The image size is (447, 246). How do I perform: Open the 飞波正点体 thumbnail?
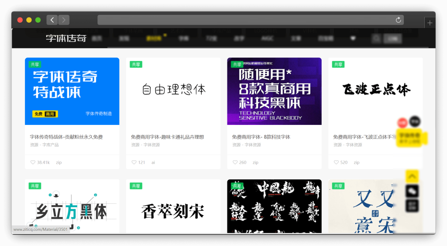tap(375, 91)
